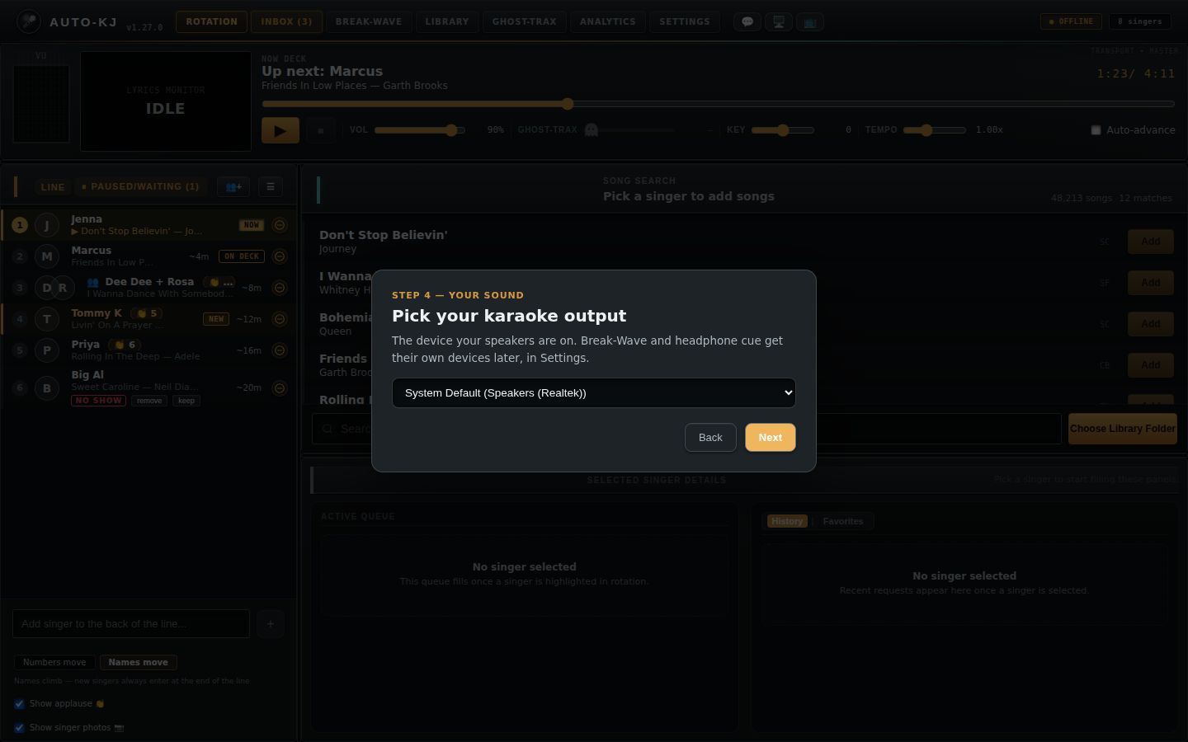
Task: Select the Names move option
Action: [138, 662]
